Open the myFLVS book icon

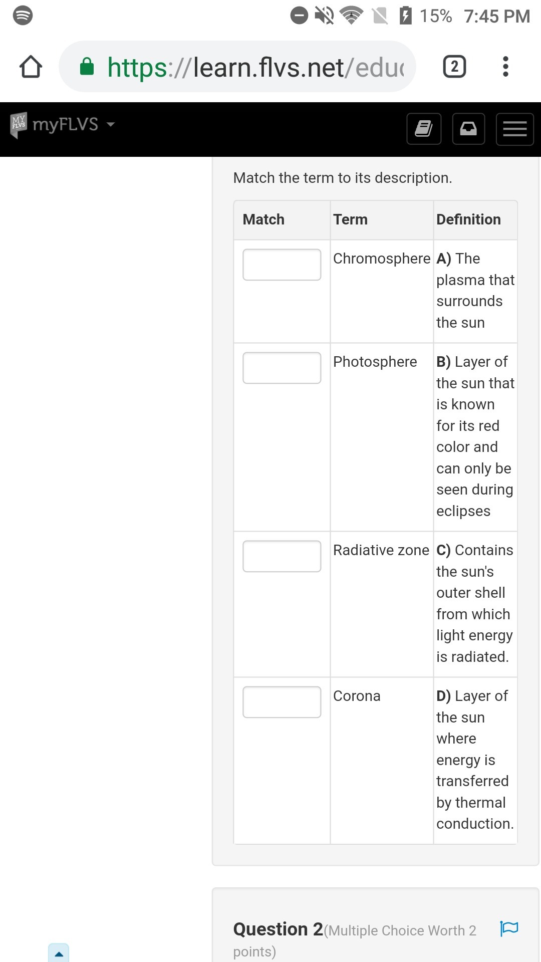tap(424, 129)
